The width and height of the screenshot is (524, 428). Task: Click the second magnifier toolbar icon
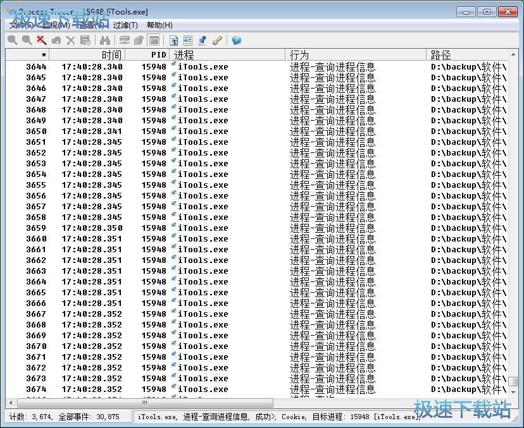tap(27, 40)
